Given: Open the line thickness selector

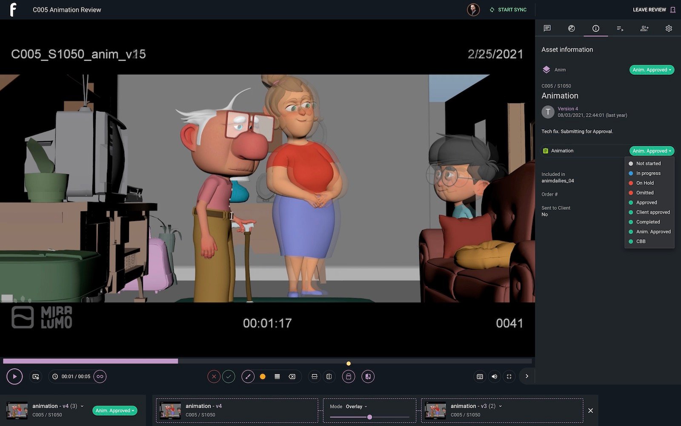Looking at the screenshot, I should 277,377.
